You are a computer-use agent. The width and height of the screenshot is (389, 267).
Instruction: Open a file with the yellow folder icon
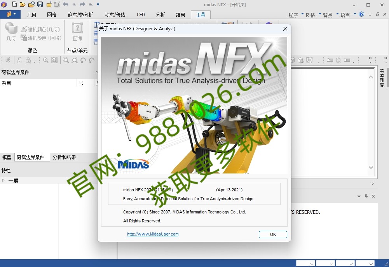[23, 4]
